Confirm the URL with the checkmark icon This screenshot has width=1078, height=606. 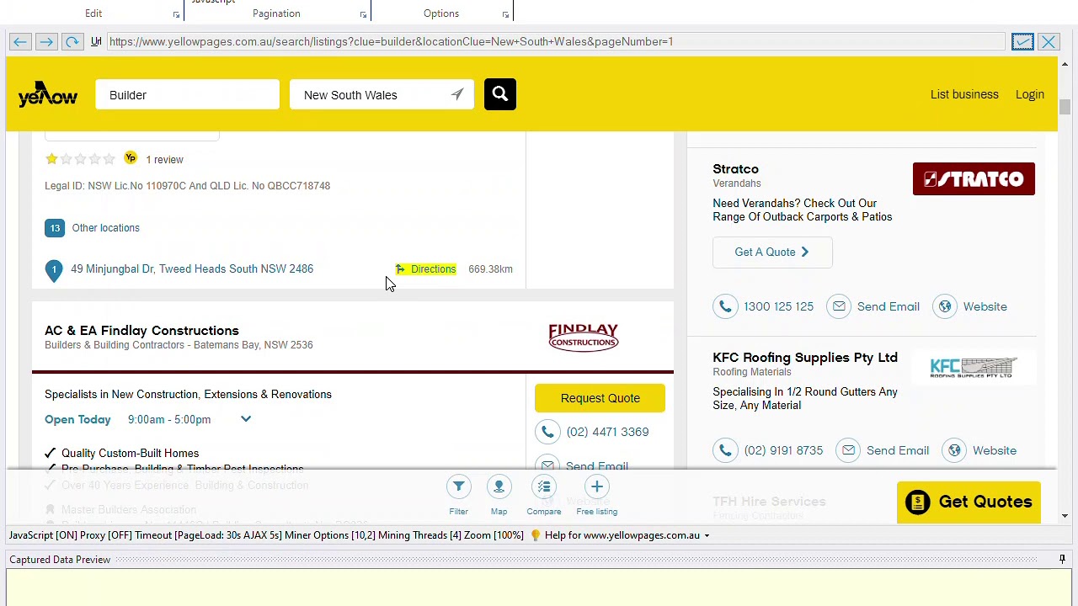[1022, 42]
